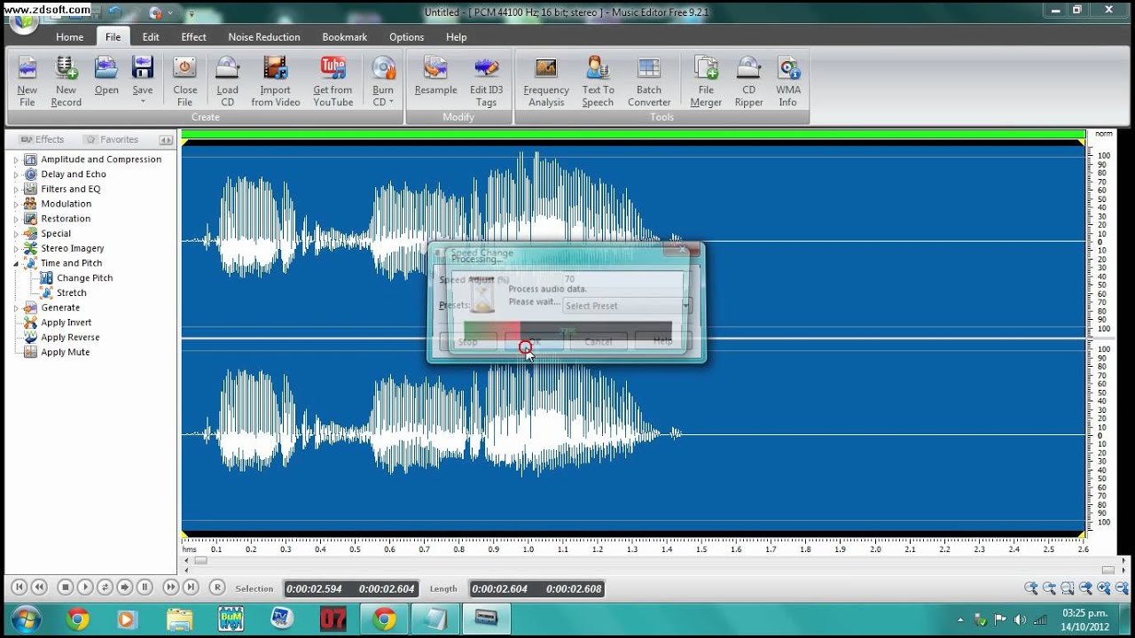Select the Special effects category
This screenshot has width=1135, height=638.
coord(56,234)
